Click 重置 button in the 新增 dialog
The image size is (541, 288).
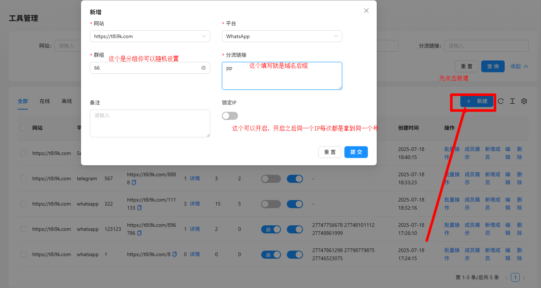[x=330, y=152]
